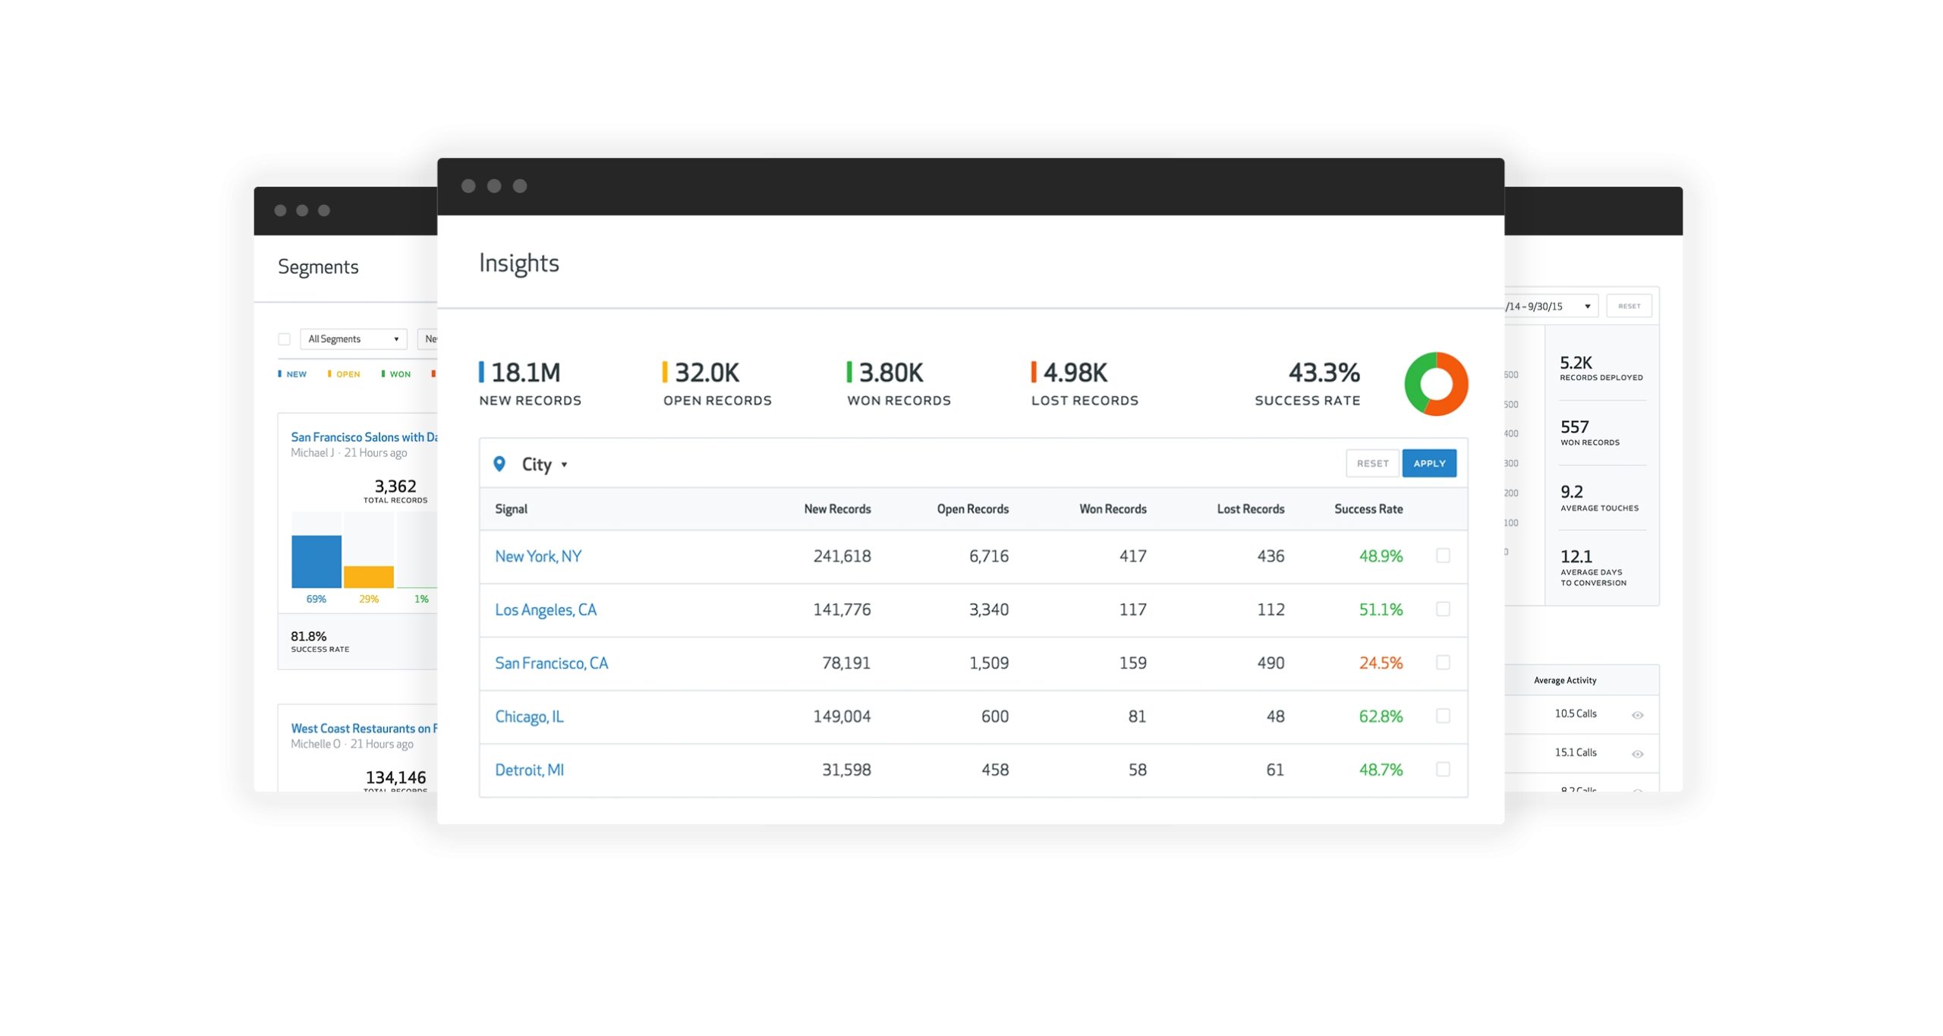This screenshot has width=1943, height=1036.
Task: Click the yellow OPEN legend marker in Segments
Action: (329, 373)
